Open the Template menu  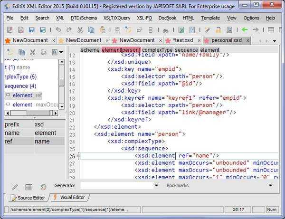[210, 18]
